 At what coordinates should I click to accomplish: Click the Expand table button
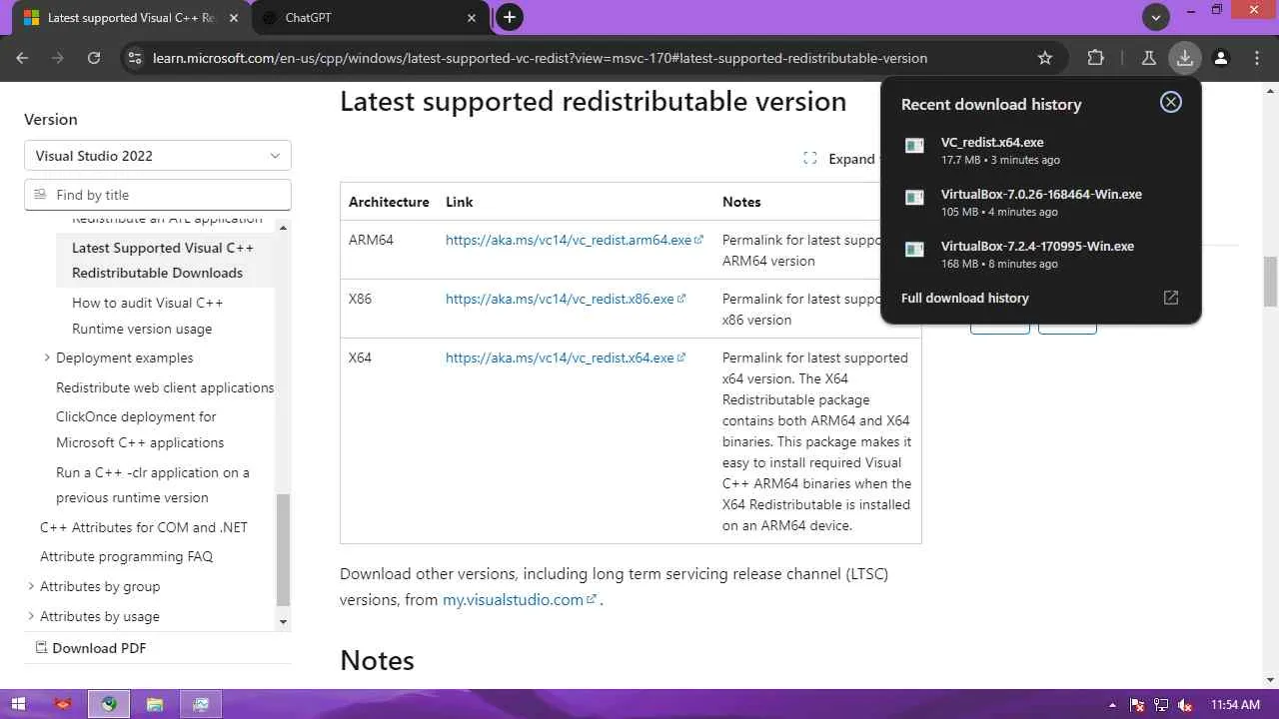tap(839, 159)
